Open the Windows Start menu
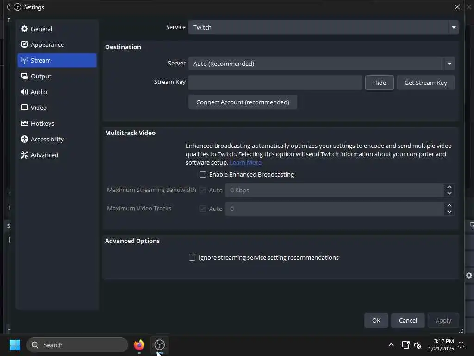The width and height of the screenshot is (474, 356). (15, 345)
